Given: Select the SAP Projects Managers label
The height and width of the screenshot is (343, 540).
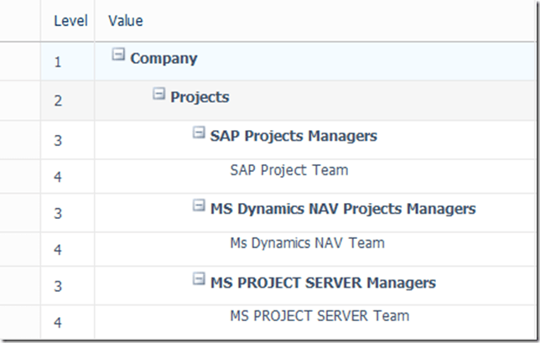Looking at the screenshot, I should pyautogui.click(x=293, y=136).
